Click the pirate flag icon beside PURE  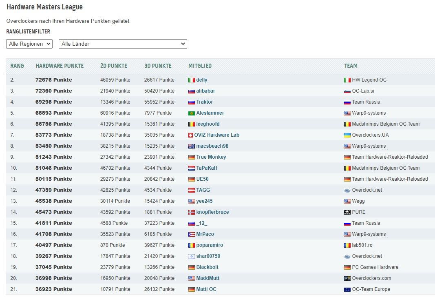point(347,212)
